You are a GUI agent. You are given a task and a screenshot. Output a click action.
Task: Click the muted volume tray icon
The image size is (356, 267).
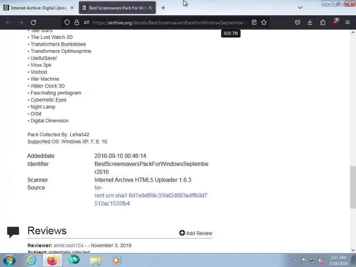[321, 260]
